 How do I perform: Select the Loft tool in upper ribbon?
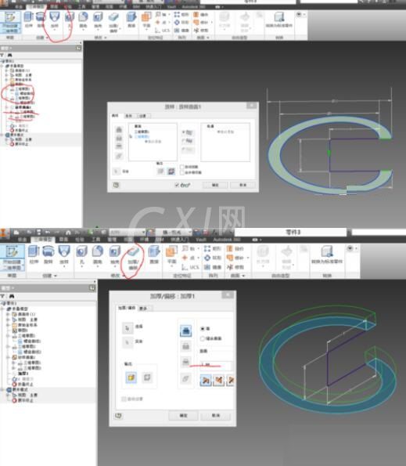pyautogui.click(x=55, y=20)
